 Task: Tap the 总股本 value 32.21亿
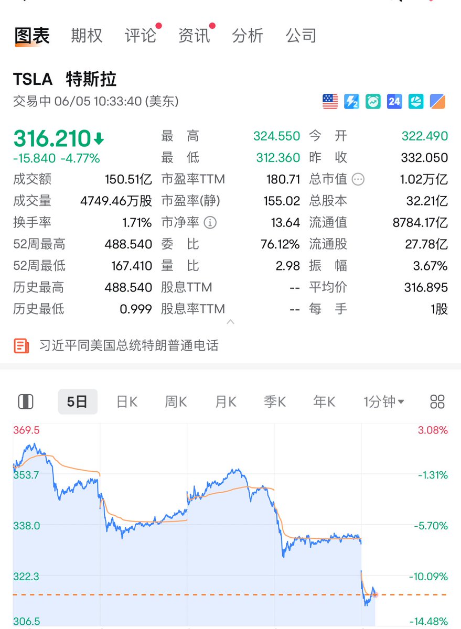(427, 201)
